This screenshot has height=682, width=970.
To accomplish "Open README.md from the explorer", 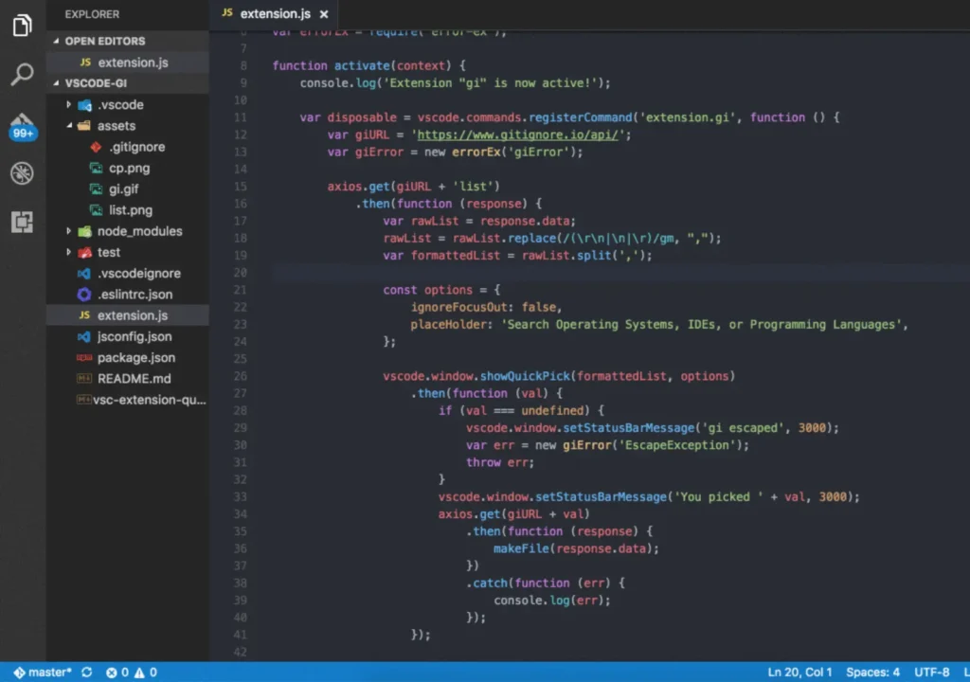I will pos(134,378).
